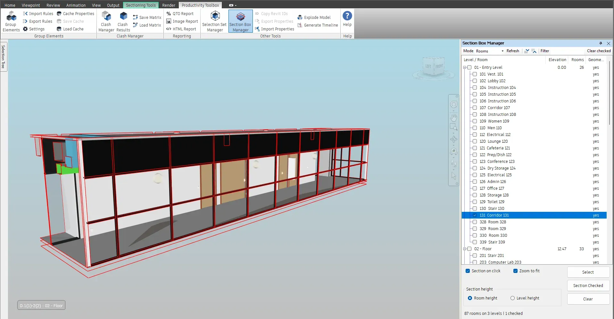
Task: Switch to the Sectioning Tools tab
Action: tap(141, 5)
